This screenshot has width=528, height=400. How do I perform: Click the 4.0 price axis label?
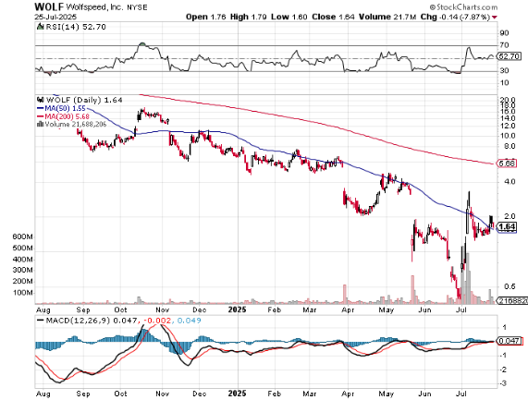pos(510,182)
